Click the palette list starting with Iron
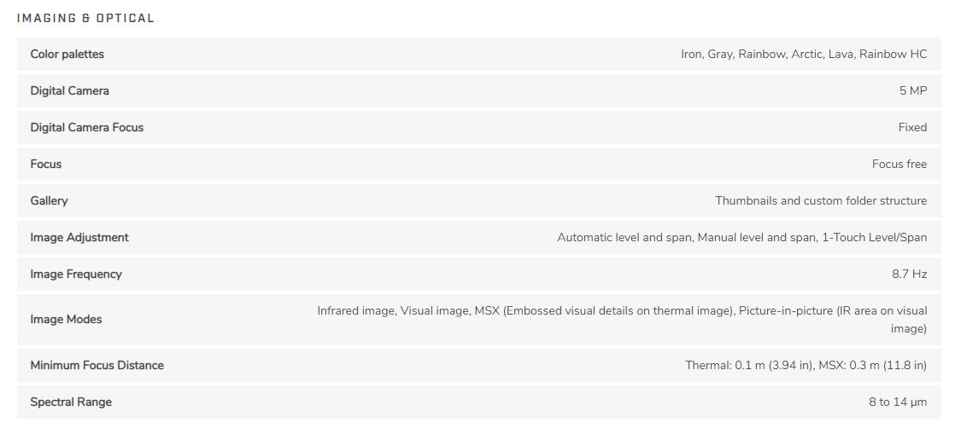This screenshot has width=961, height=428. [804, 55]
